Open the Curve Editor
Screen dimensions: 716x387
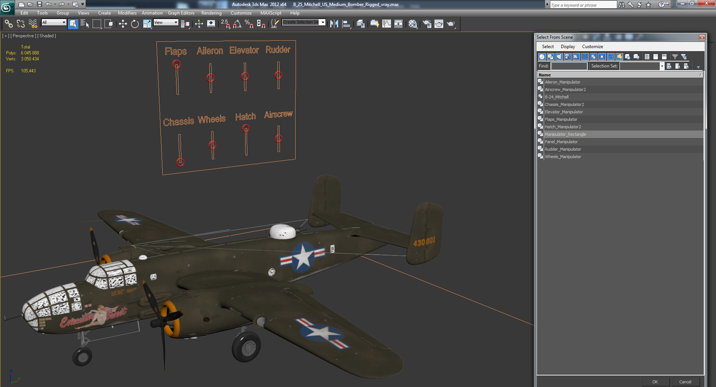click(x=387, y=24)
